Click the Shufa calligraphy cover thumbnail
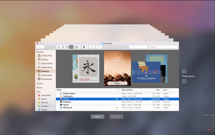The image size is (215, 135). coord(89,69)
